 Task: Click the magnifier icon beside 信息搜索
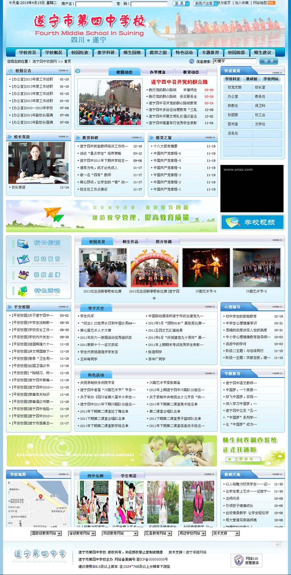(192, 61)
